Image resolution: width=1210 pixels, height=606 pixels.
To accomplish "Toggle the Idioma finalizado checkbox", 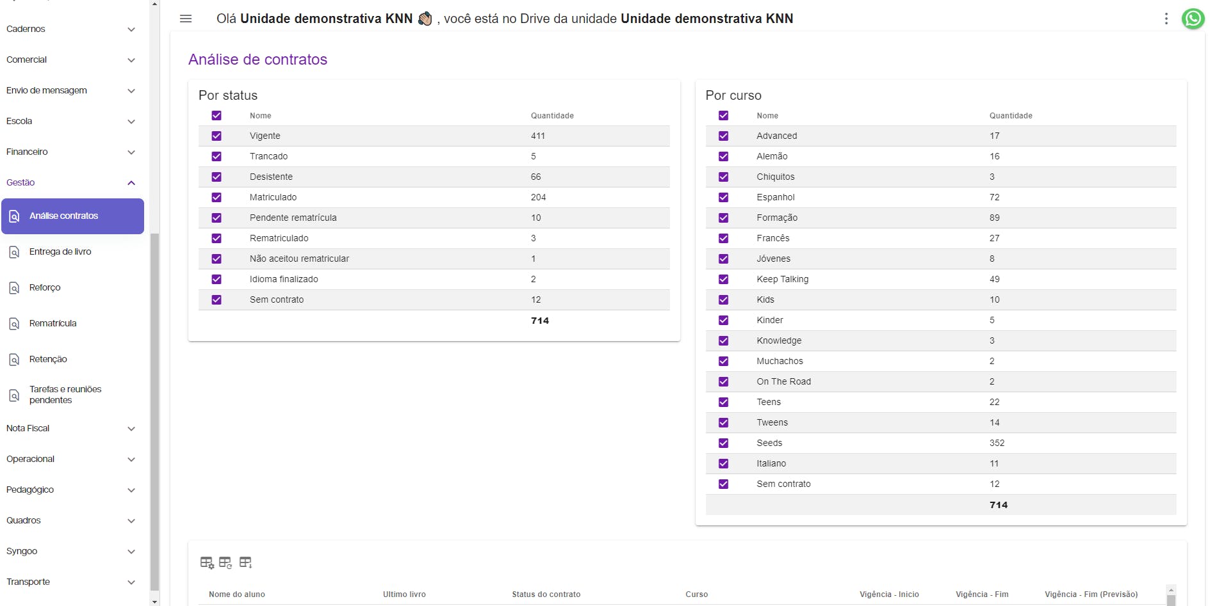I will [x=217, y=279].
